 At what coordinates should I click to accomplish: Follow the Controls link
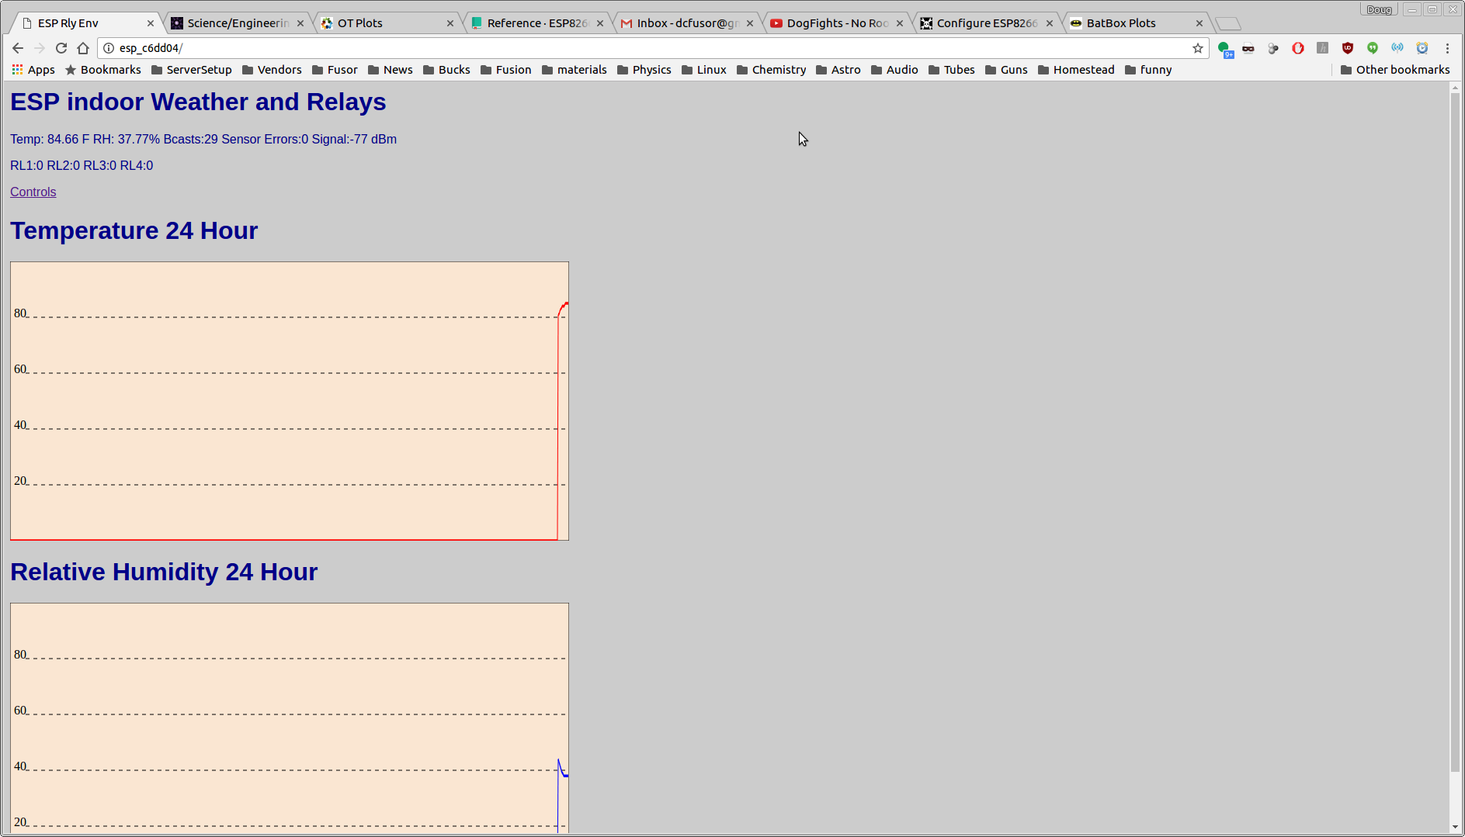(x=33, y=192)
